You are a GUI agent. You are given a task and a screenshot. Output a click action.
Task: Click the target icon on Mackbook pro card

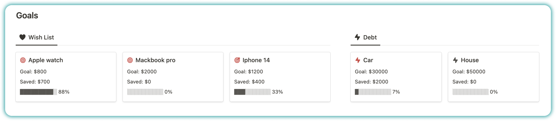pos(130,60)
